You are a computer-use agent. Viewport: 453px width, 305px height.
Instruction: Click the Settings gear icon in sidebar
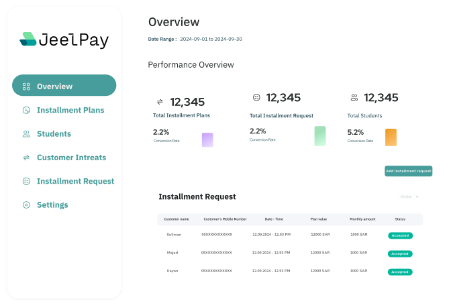[26, 205]
